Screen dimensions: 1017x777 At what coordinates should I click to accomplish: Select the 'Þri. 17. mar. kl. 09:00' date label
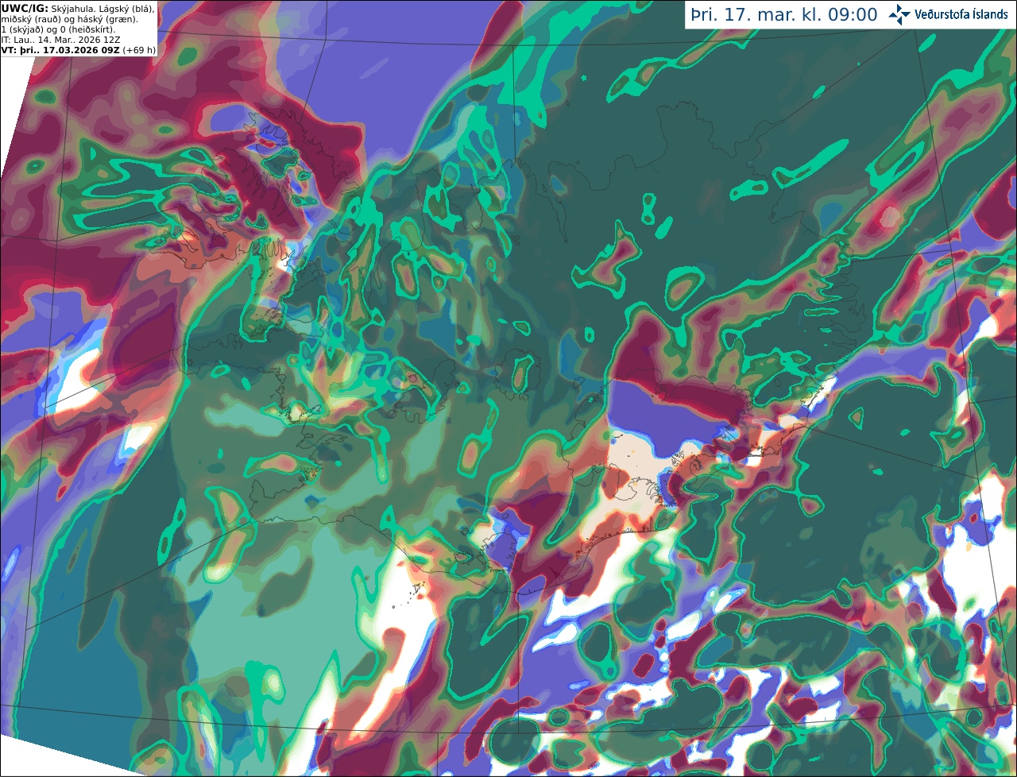(x=785, y=15)
